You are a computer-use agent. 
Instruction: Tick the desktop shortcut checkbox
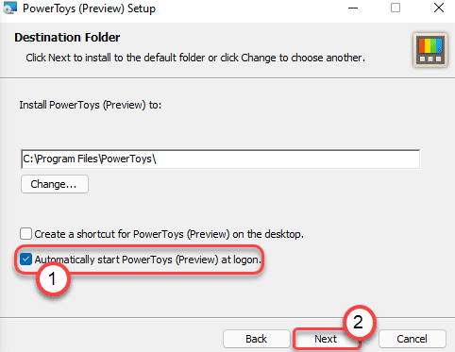coord(25,234)
